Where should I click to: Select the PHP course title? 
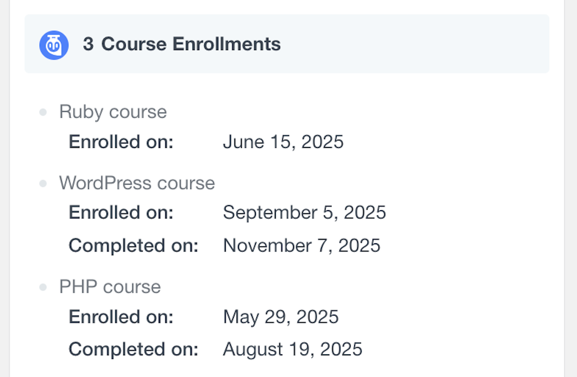pyautogui.click(x=110, y=286)
